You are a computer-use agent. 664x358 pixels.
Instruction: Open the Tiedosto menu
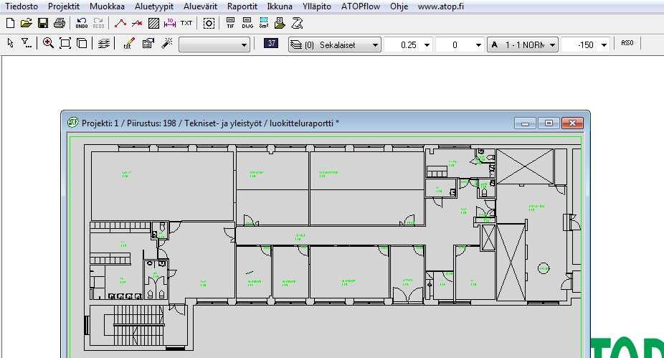pos(22,6)
